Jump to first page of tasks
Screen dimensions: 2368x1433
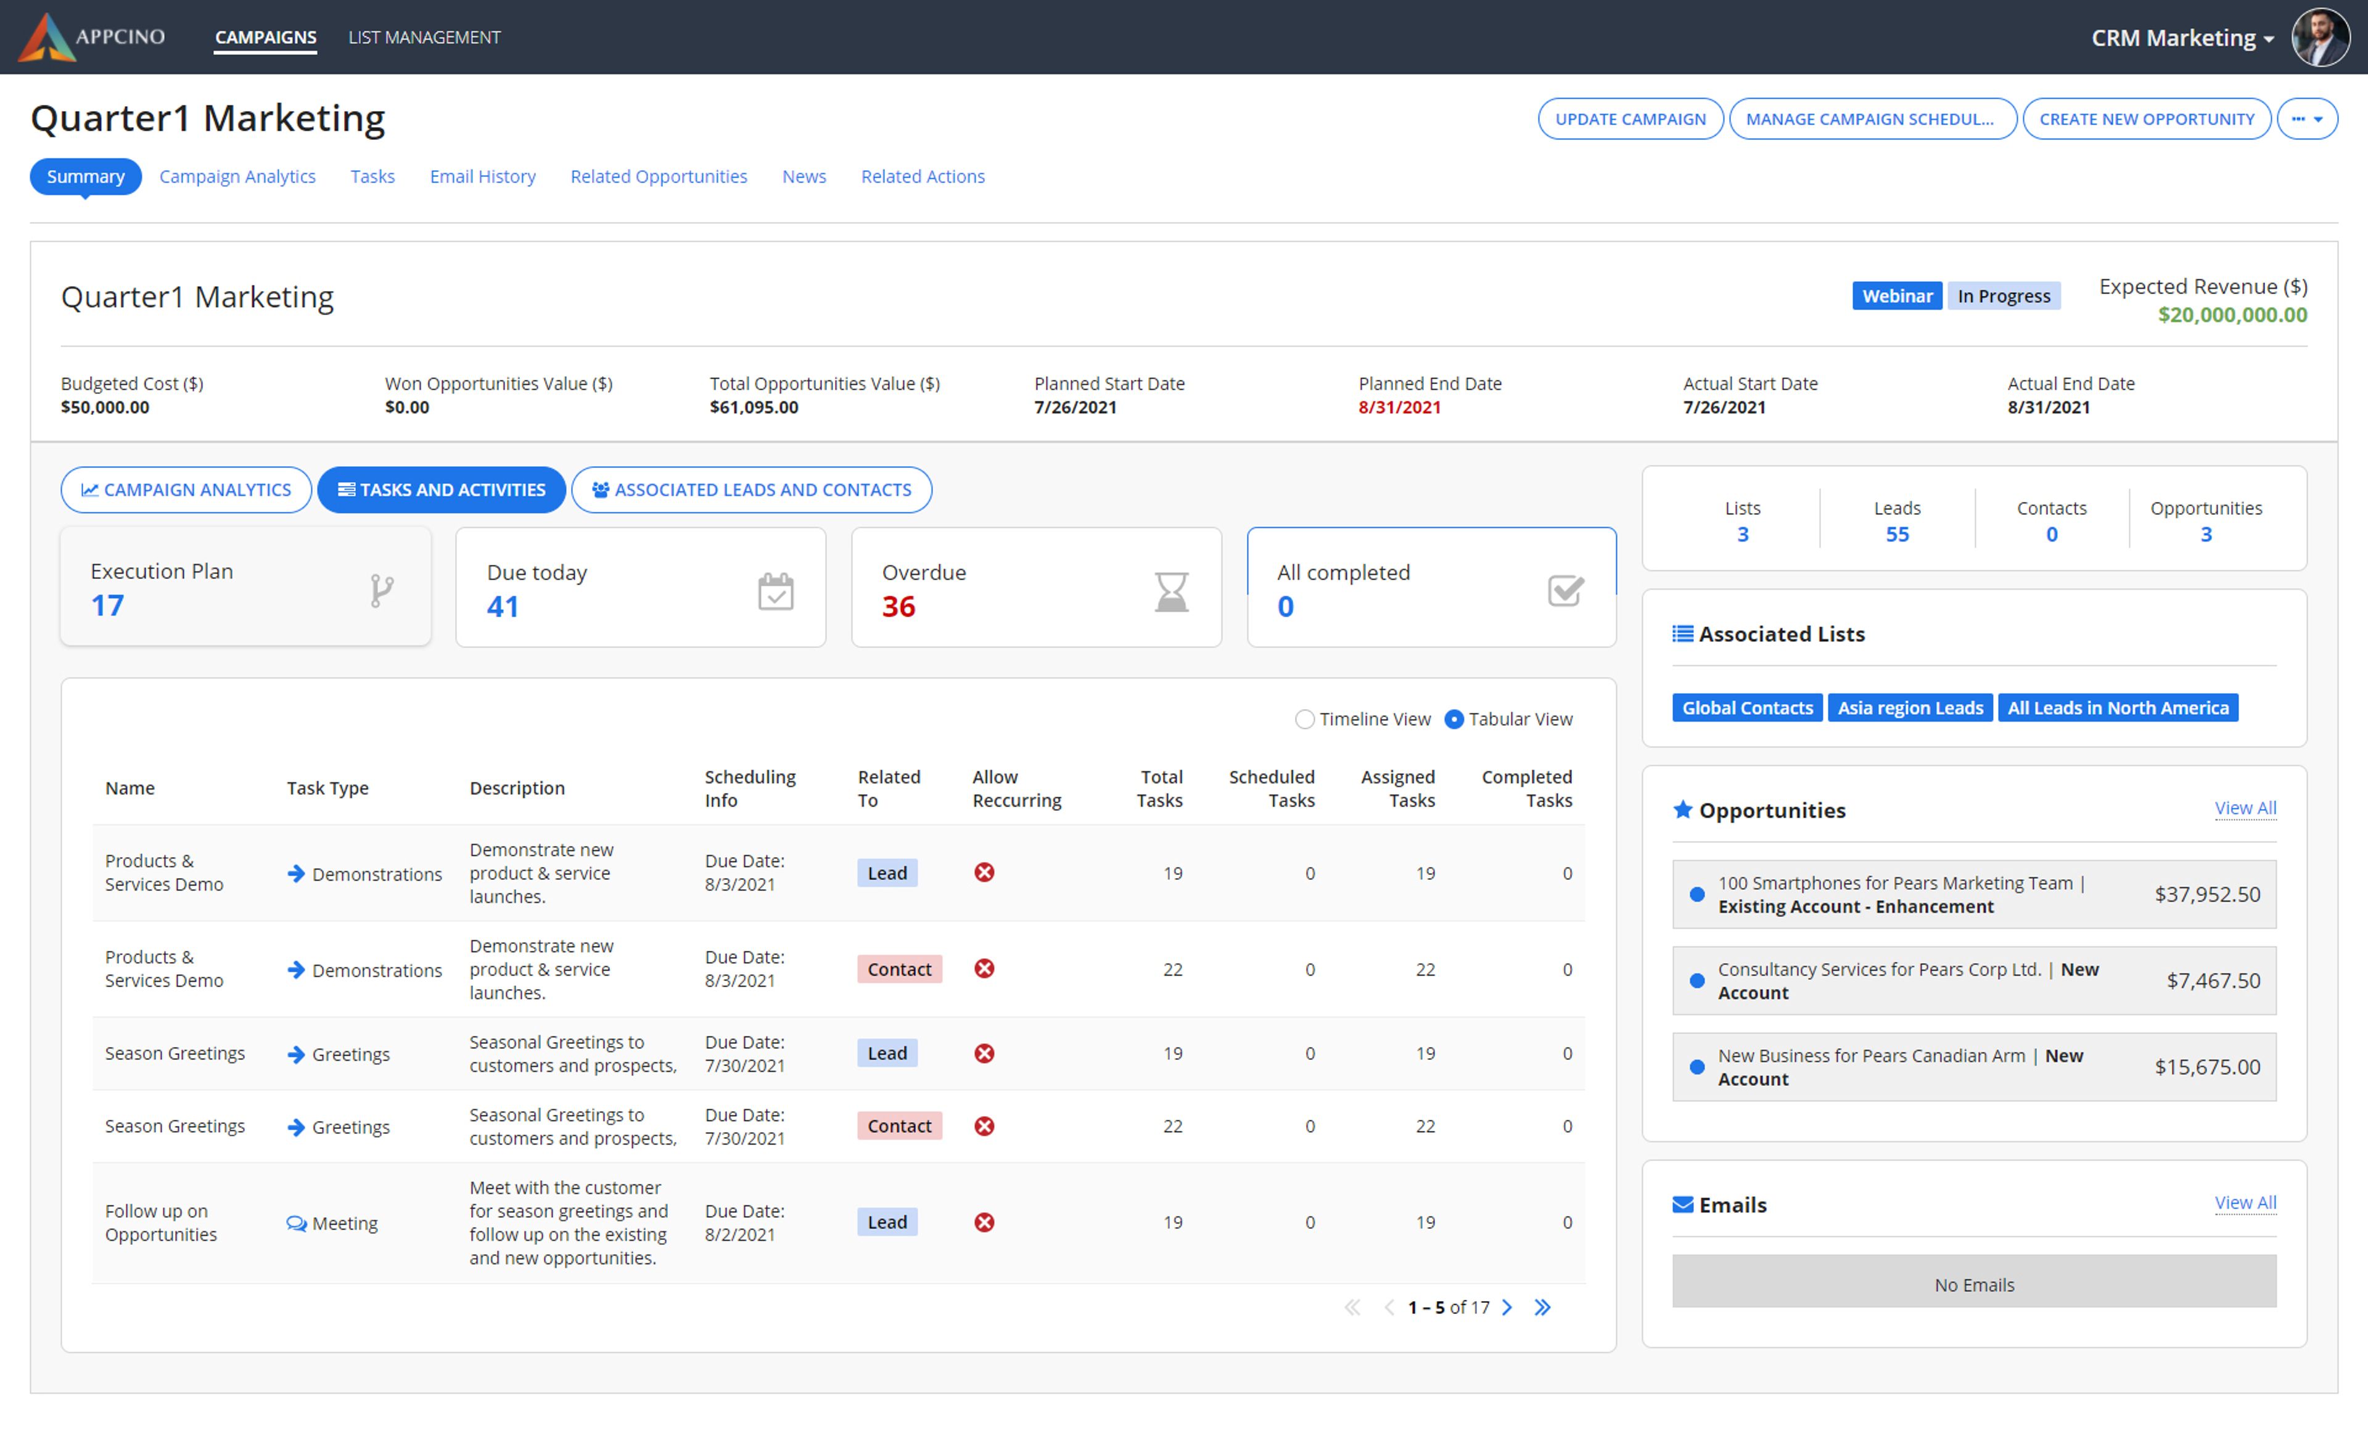1352,1307
